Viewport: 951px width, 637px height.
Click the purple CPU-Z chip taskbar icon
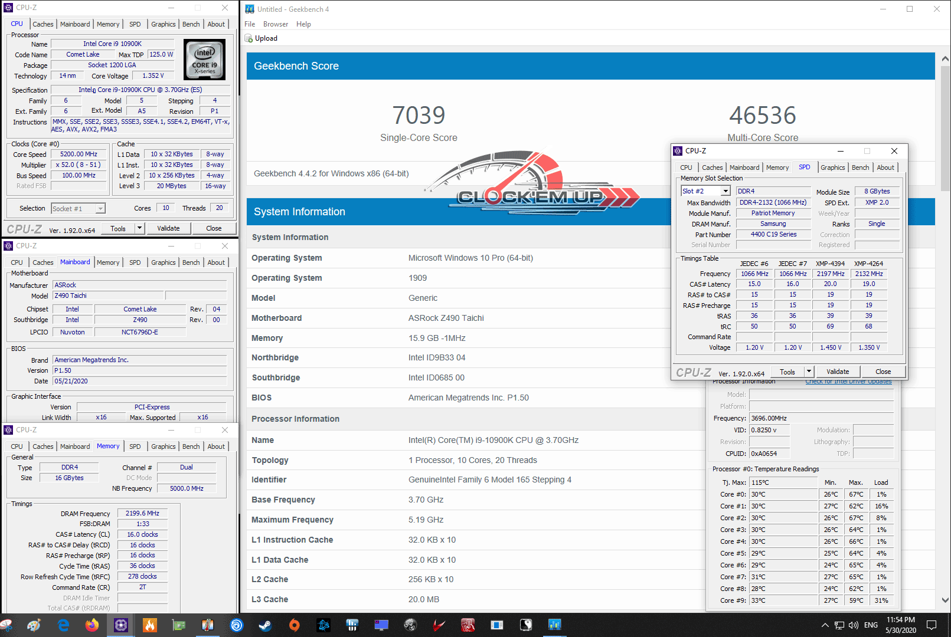pyautogui.click(x=121, y=625)
